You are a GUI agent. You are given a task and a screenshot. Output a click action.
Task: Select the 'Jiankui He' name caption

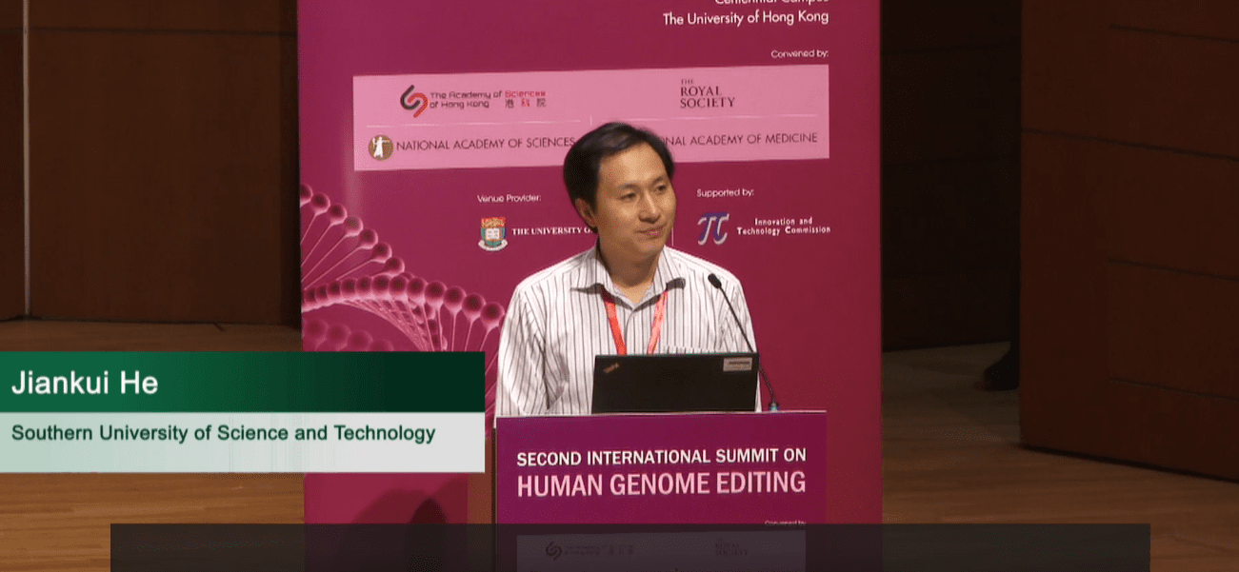click(85, 384)
